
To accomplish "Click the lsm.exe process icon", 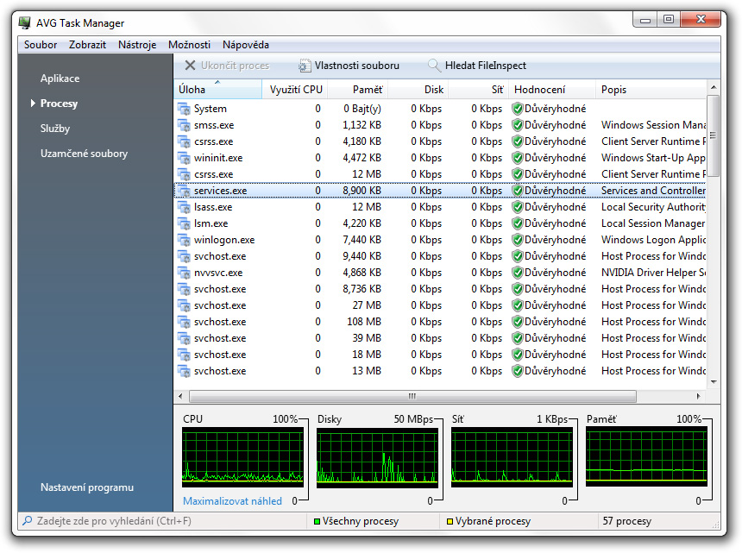I will (184, 223).
